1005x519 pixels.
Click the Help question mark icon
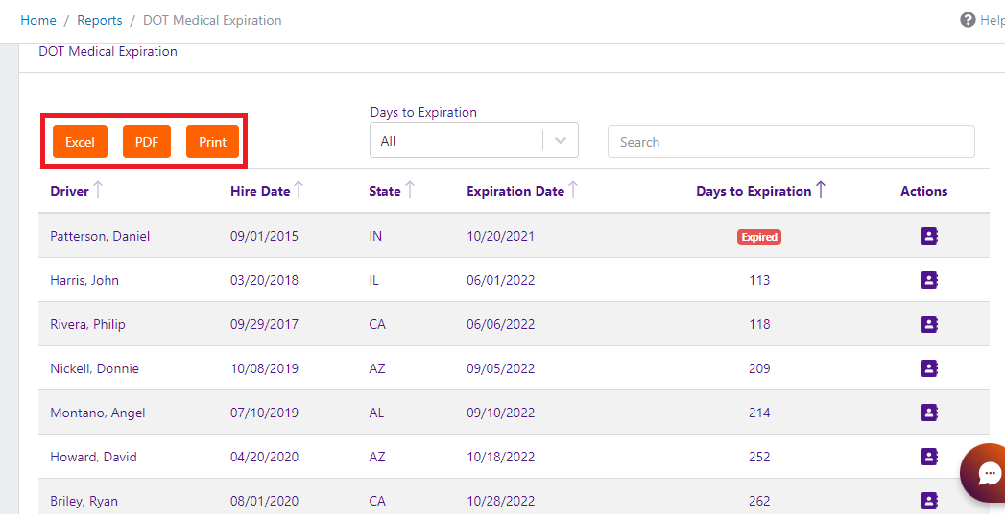pos(968,20)
